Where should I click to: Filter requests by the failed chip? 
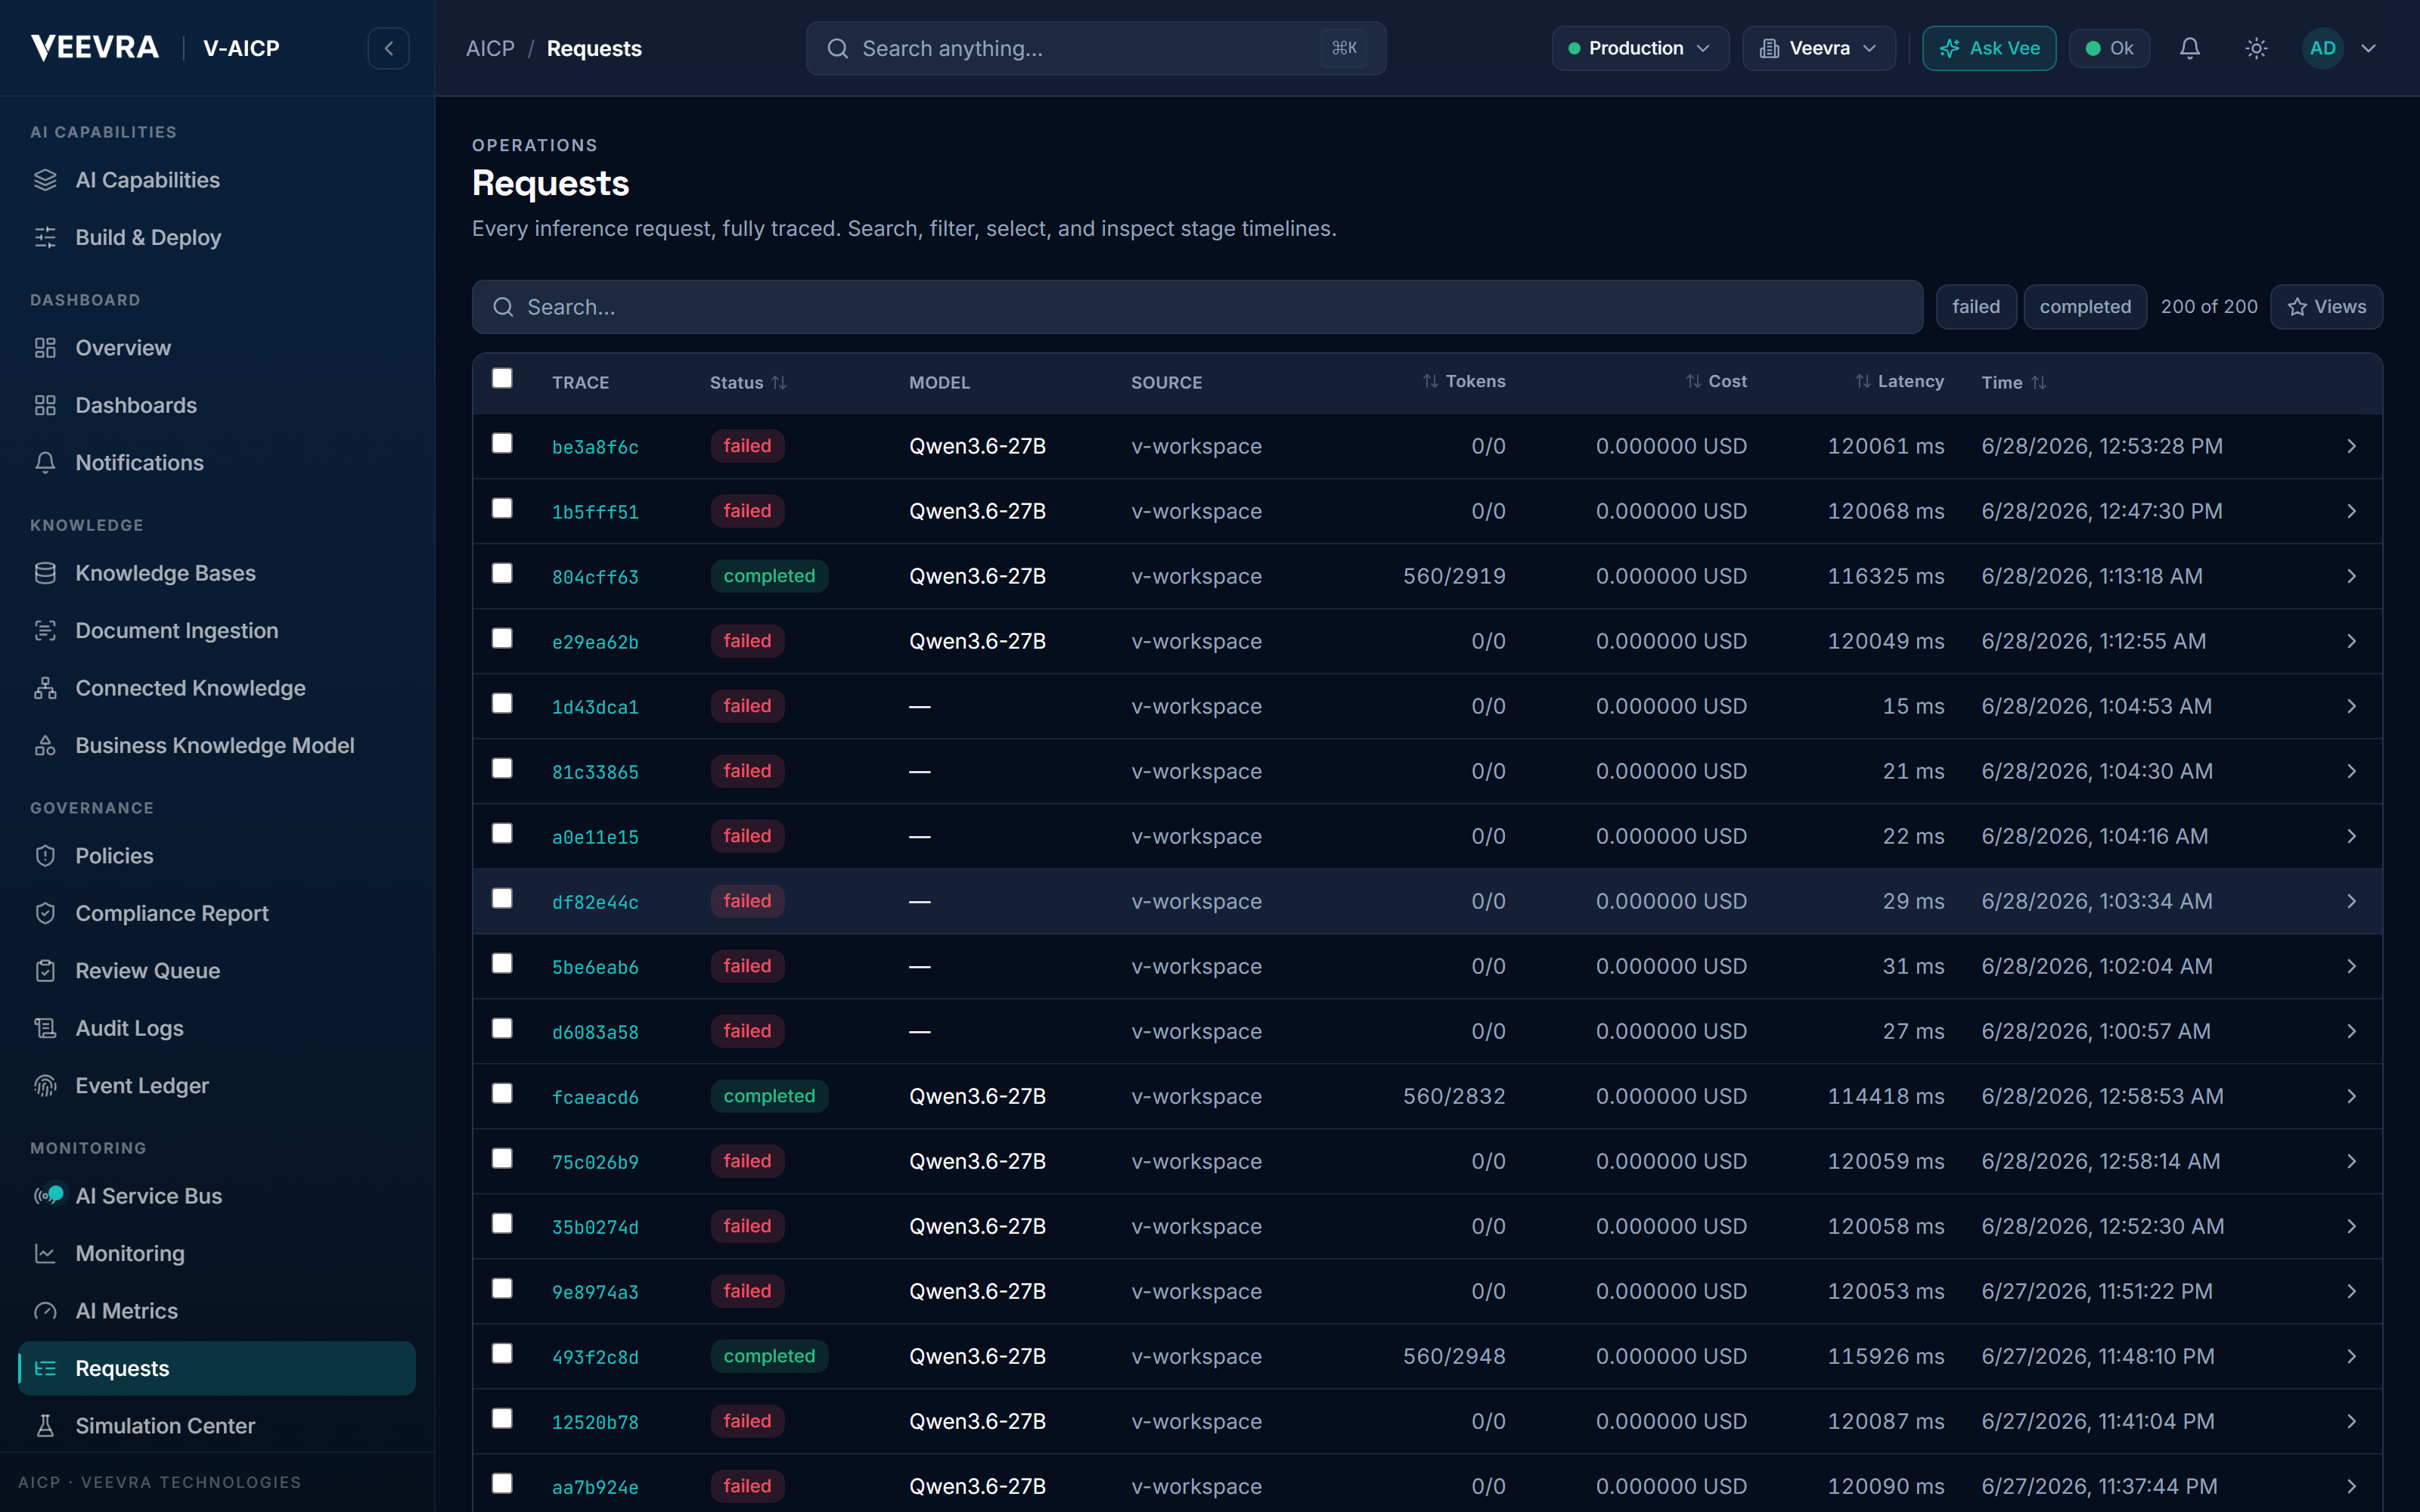tap(1976, 306)
